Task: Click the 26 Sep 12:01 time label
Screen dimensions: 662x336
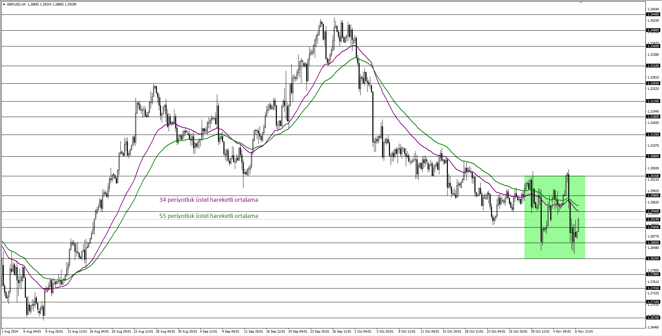Action: pos(342,332)
